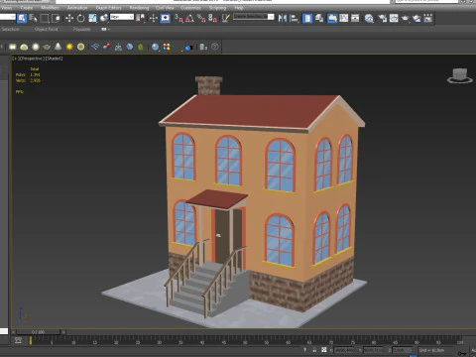Screen dimensions: 476x357
Task: Open the Scripting menu
Action: click(217, 8)
